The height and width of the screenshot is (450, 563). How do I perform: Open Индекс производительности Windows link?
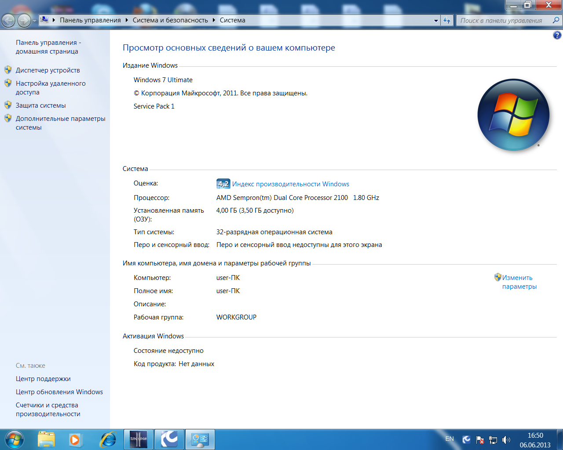(x=291, y=184)
